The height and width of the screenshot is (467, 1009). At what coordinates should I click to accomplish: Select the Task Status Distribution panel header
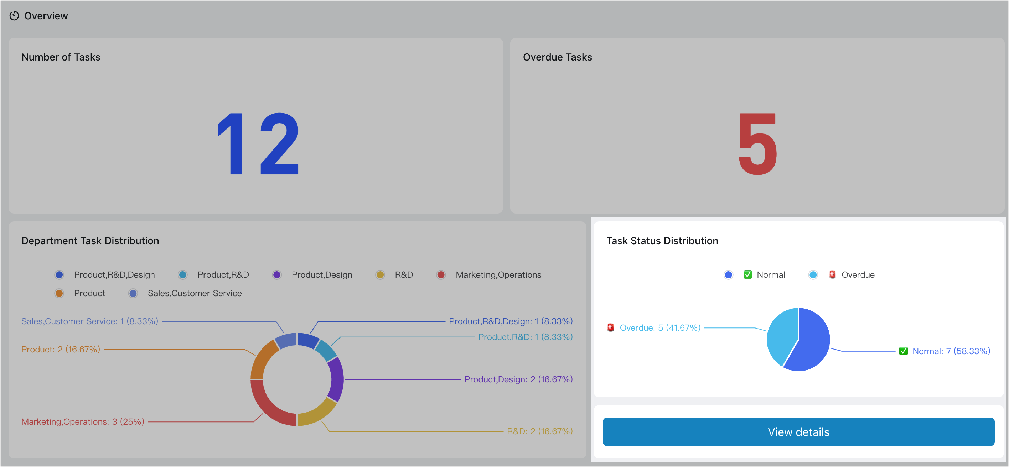click(662, 240)
